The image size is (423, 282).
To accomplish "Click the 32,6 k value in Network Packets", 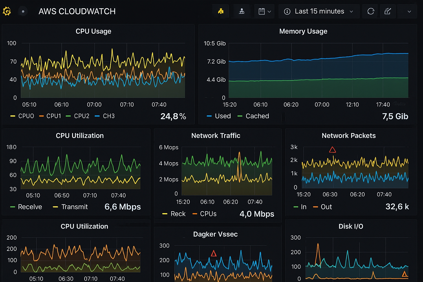I will [x=397, y=207].
